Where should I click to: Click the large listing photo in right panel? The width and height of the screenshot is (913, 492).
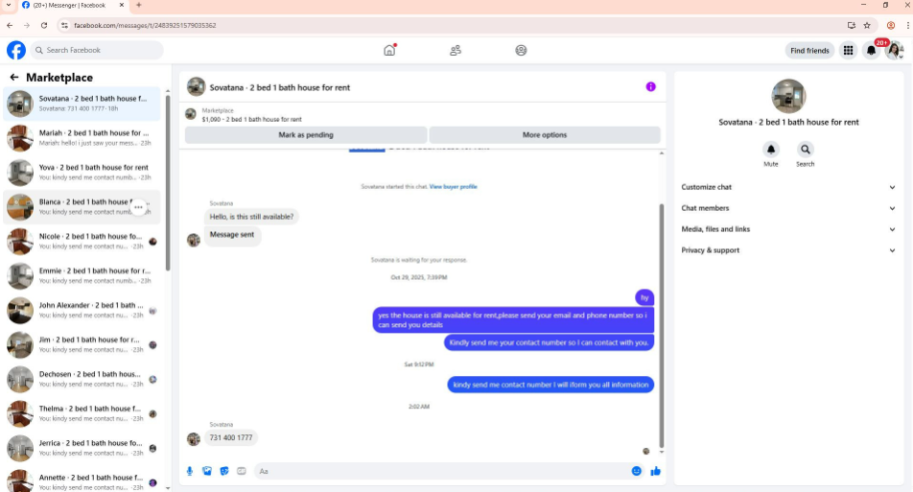[x=788, y=96]
